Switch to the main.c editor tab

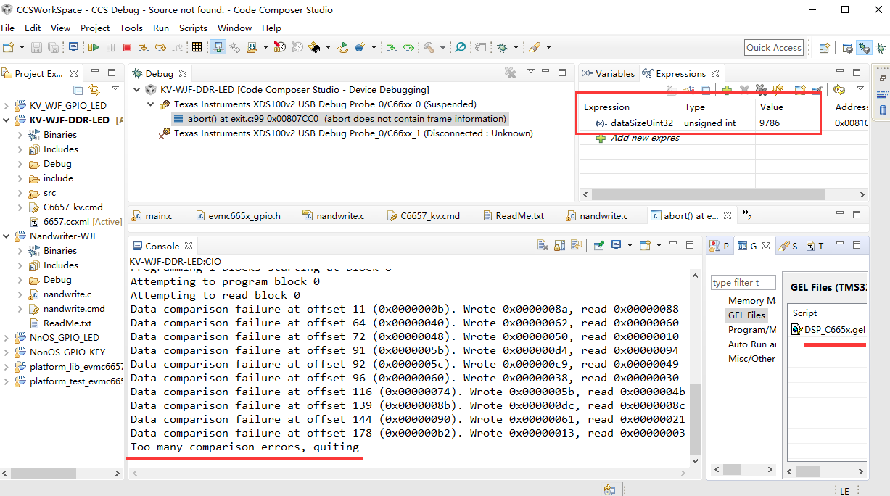pyautogui.click(x=153, y=215)
